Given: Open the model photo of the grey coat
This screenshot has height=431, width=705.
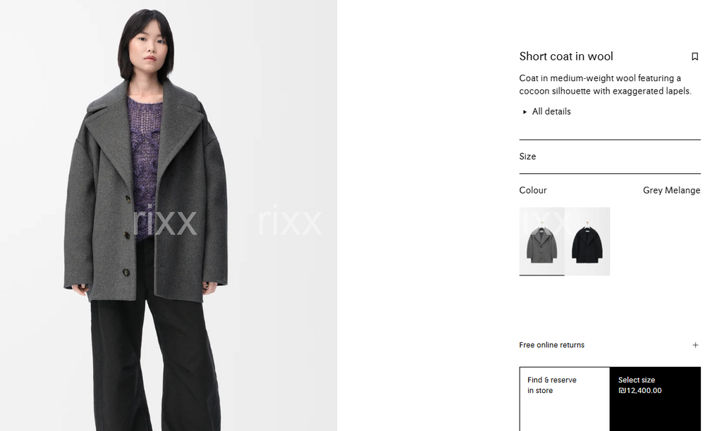Looking at the screenshot, I should click(x=168, y=216).
